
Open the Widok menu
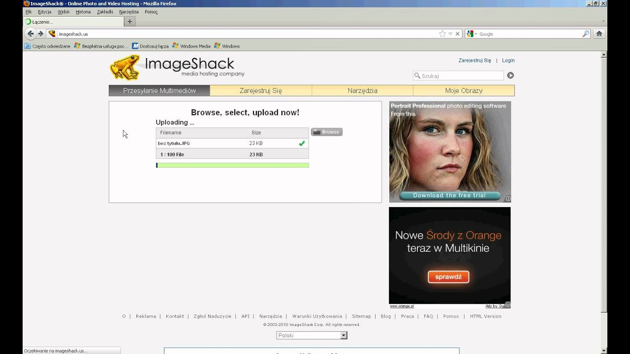(x=63, y=12)
